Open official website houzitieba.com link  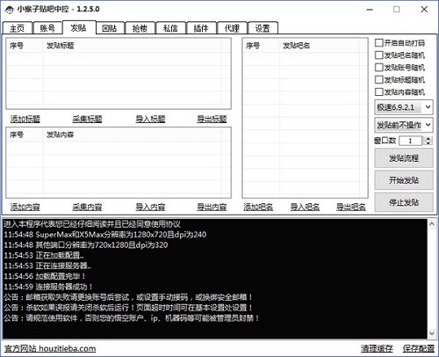coord(50,348)
